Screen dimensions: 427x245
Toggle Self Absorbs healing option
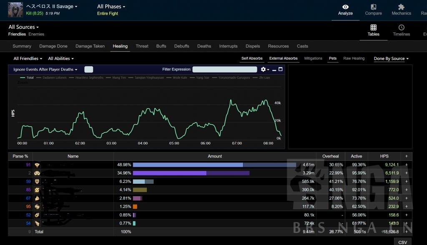(252, 58)
